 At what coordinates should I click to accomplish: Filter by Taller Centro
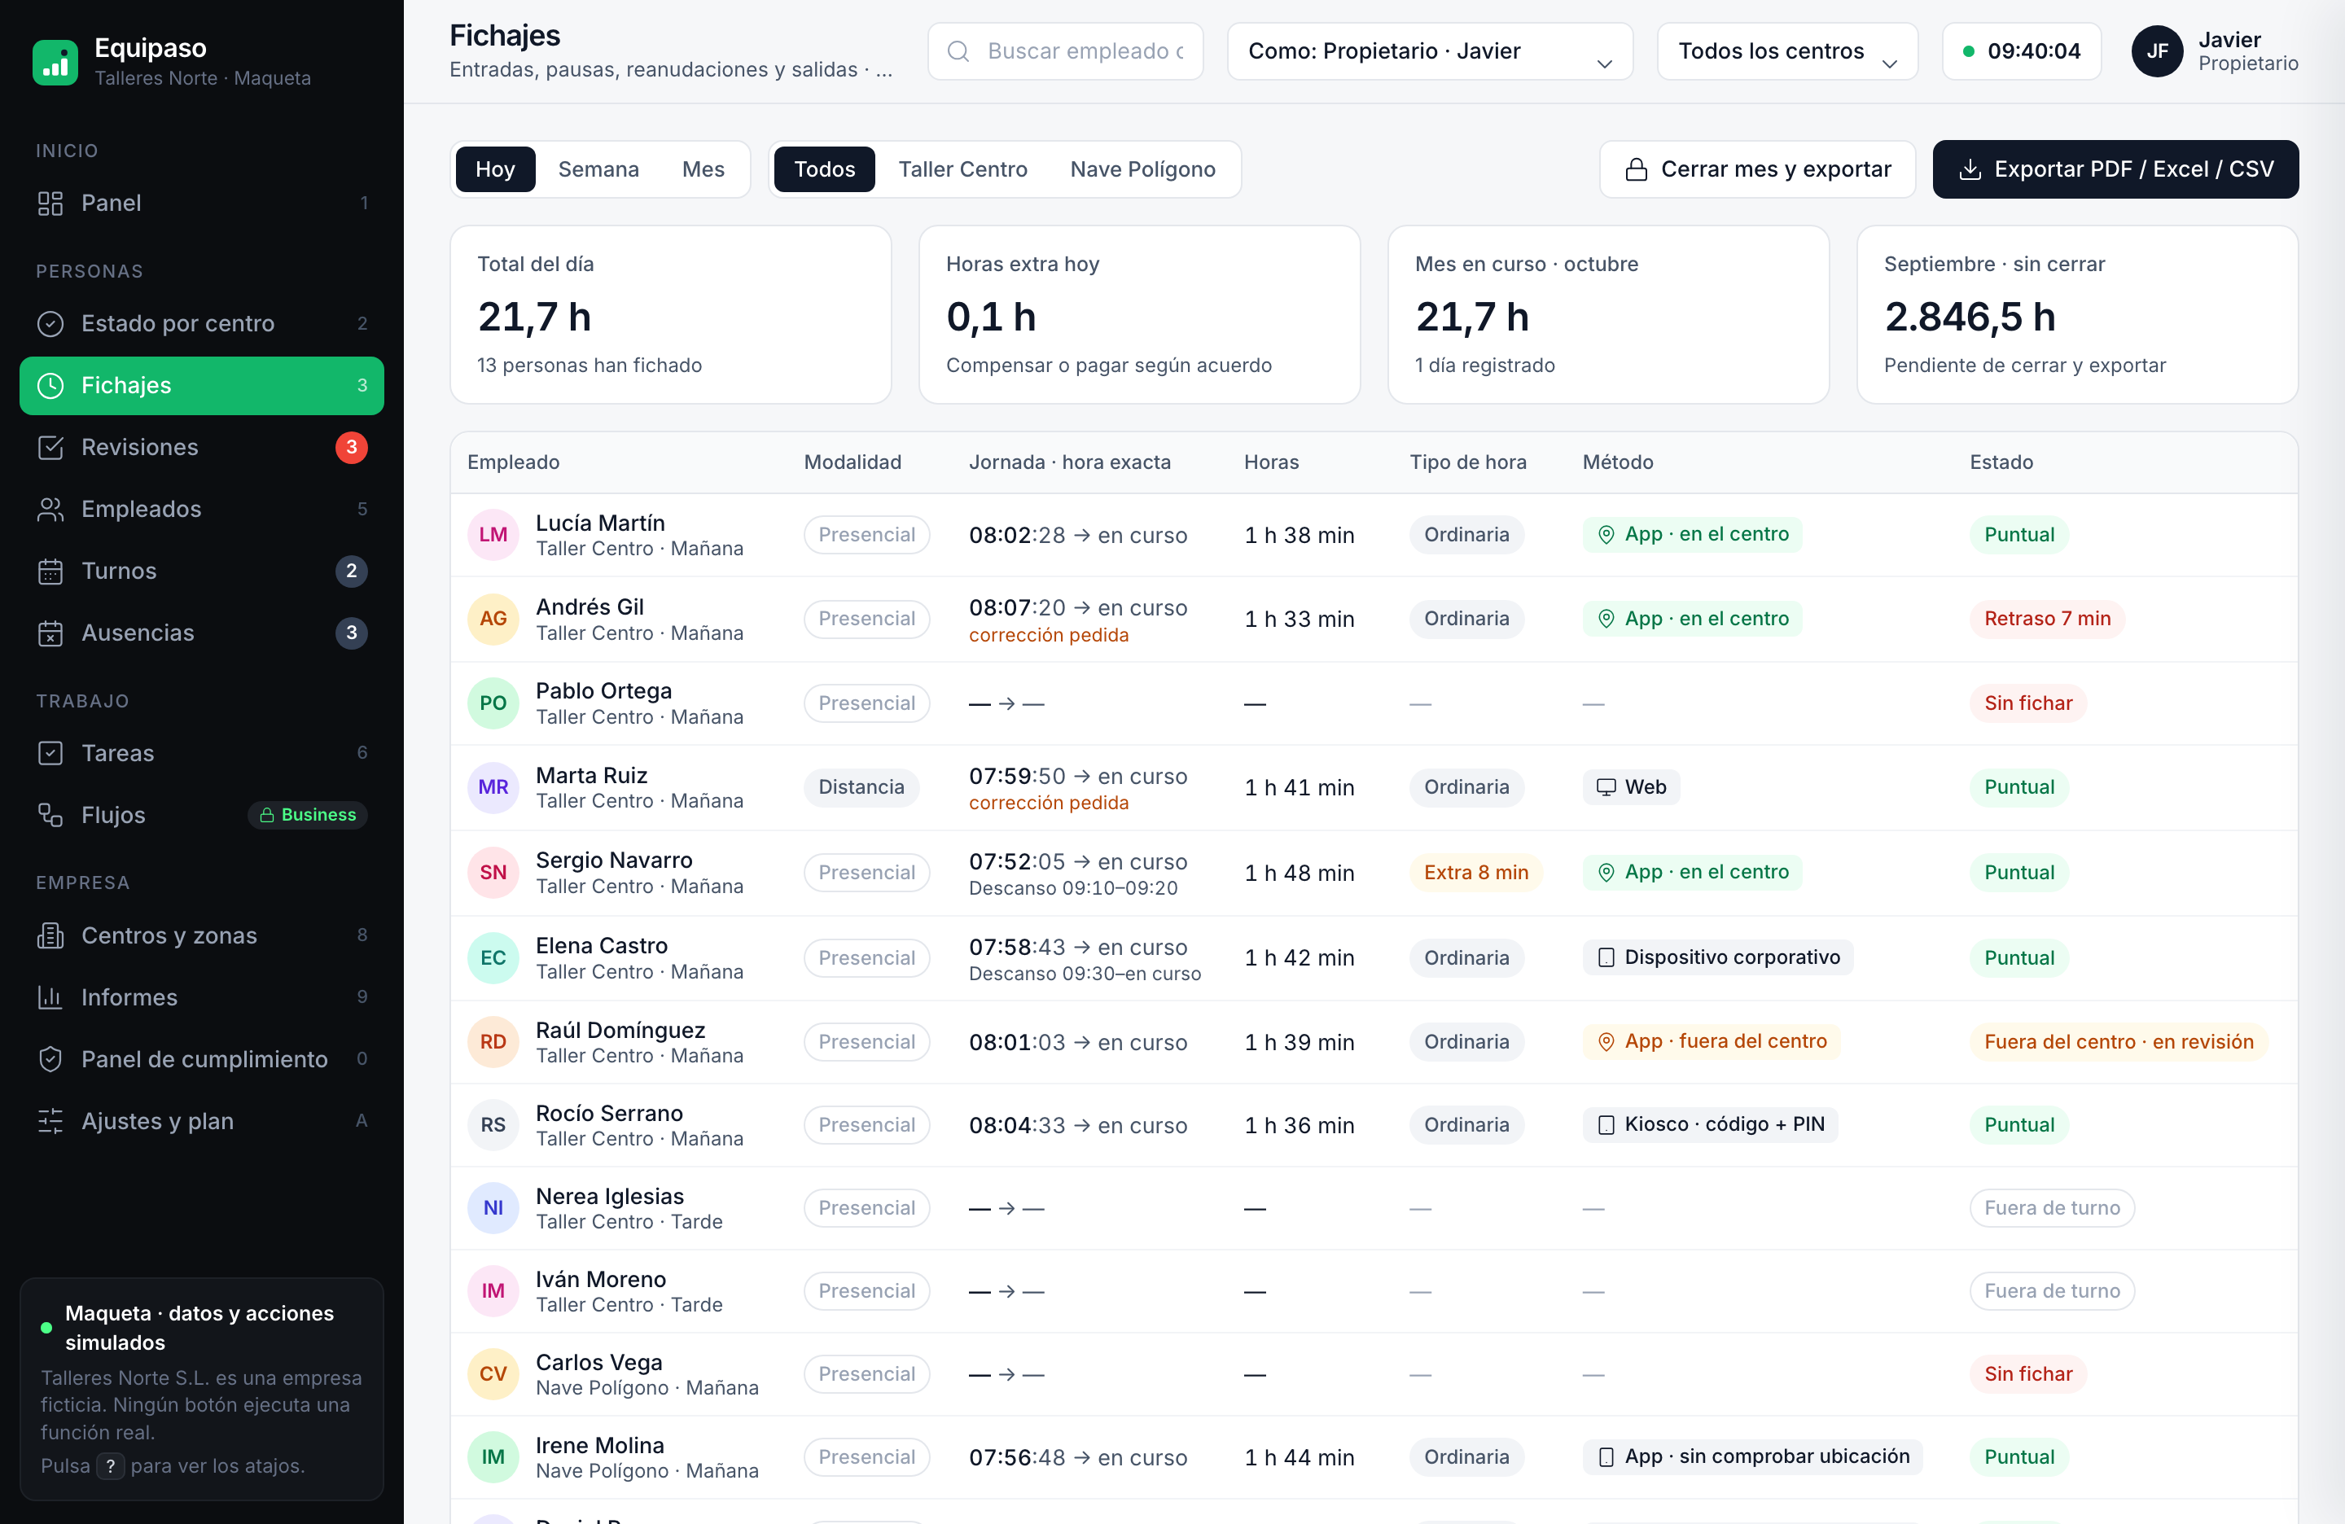(962, 169)
